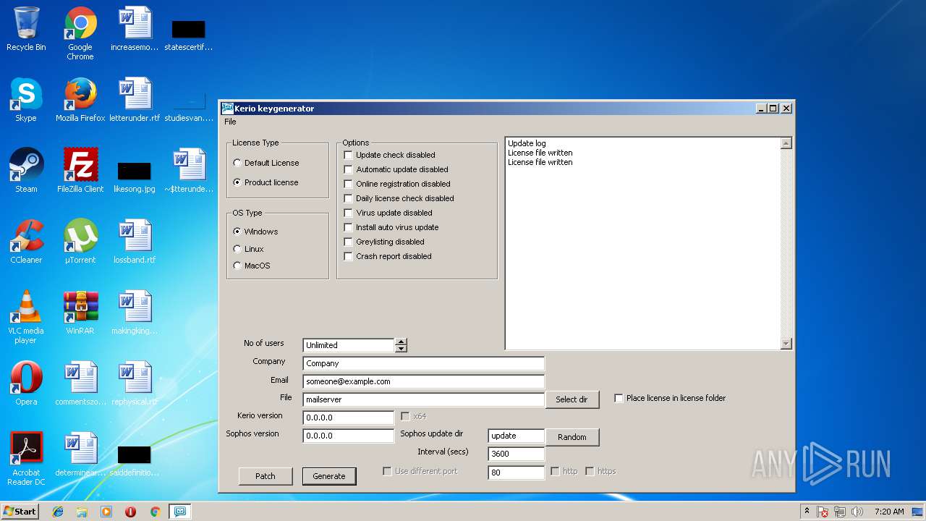Select the makingking document icon
926x521 pixels.
tap(135, 313)
